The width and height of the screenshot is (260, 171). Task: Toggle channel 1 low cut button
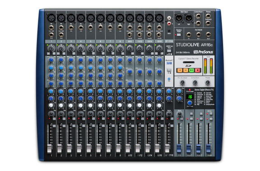point(54,54)
